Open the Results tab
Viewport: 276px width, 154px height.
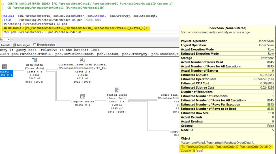[6, 45]
